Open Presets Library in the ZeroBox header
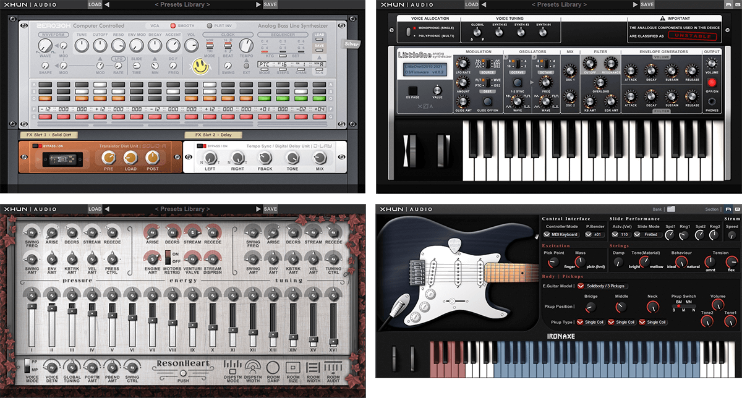Viewport: 742px width, 398px height. [182, 5]
